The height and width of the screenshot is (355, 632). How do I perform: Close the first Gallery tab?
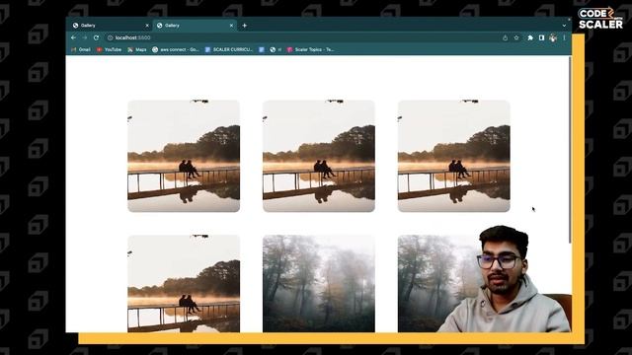point(147,26)
